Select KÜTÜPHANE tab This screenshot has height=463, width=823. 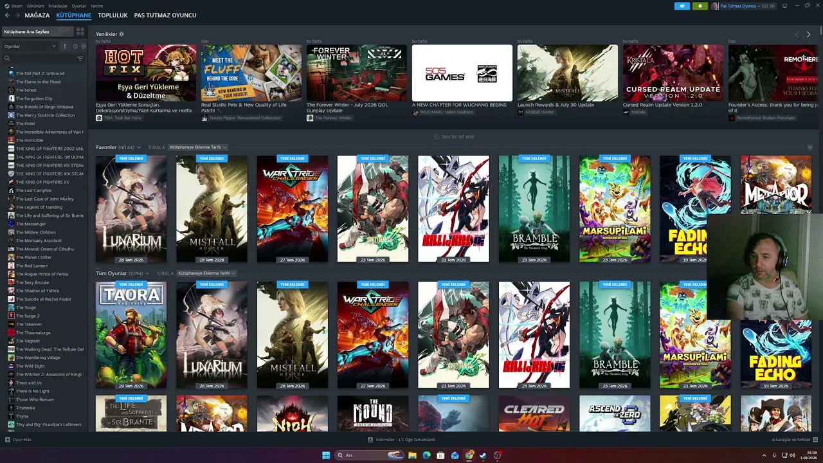coord(74,15)
